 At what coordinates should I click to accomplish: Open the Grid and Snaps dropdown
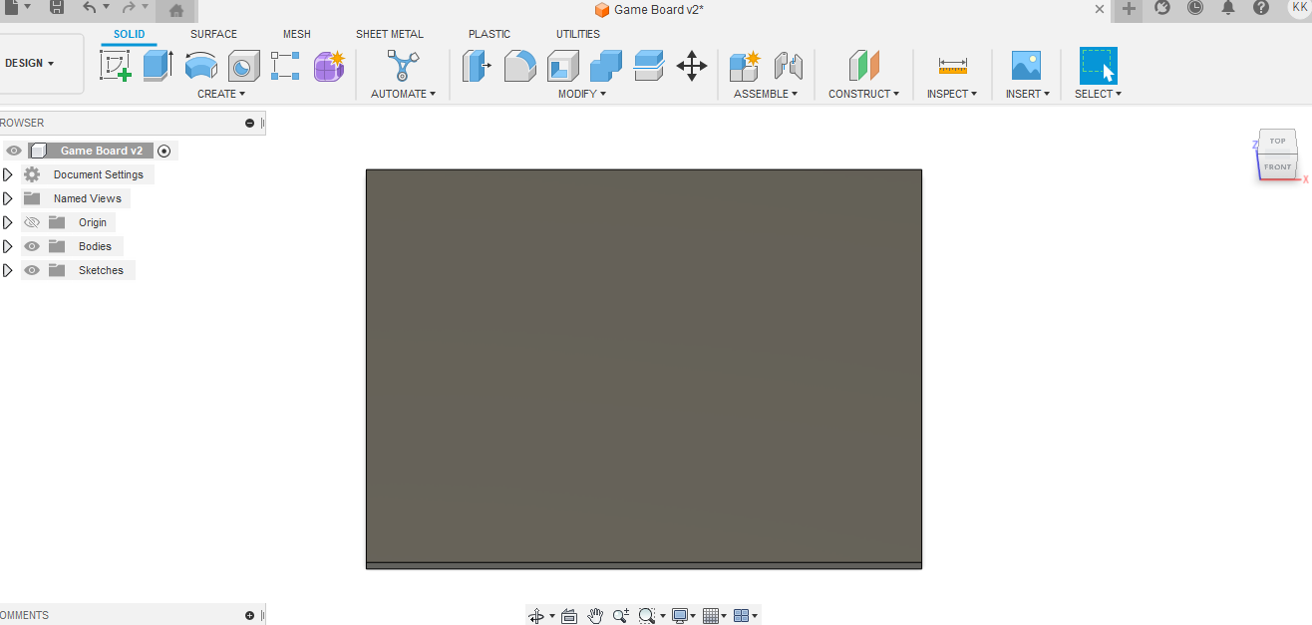pos(714,616)
